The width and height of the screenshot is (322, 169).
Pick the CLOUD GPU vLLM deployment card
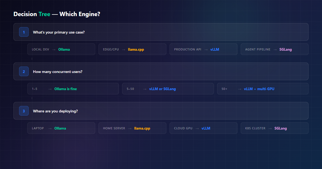pos(203,128)
